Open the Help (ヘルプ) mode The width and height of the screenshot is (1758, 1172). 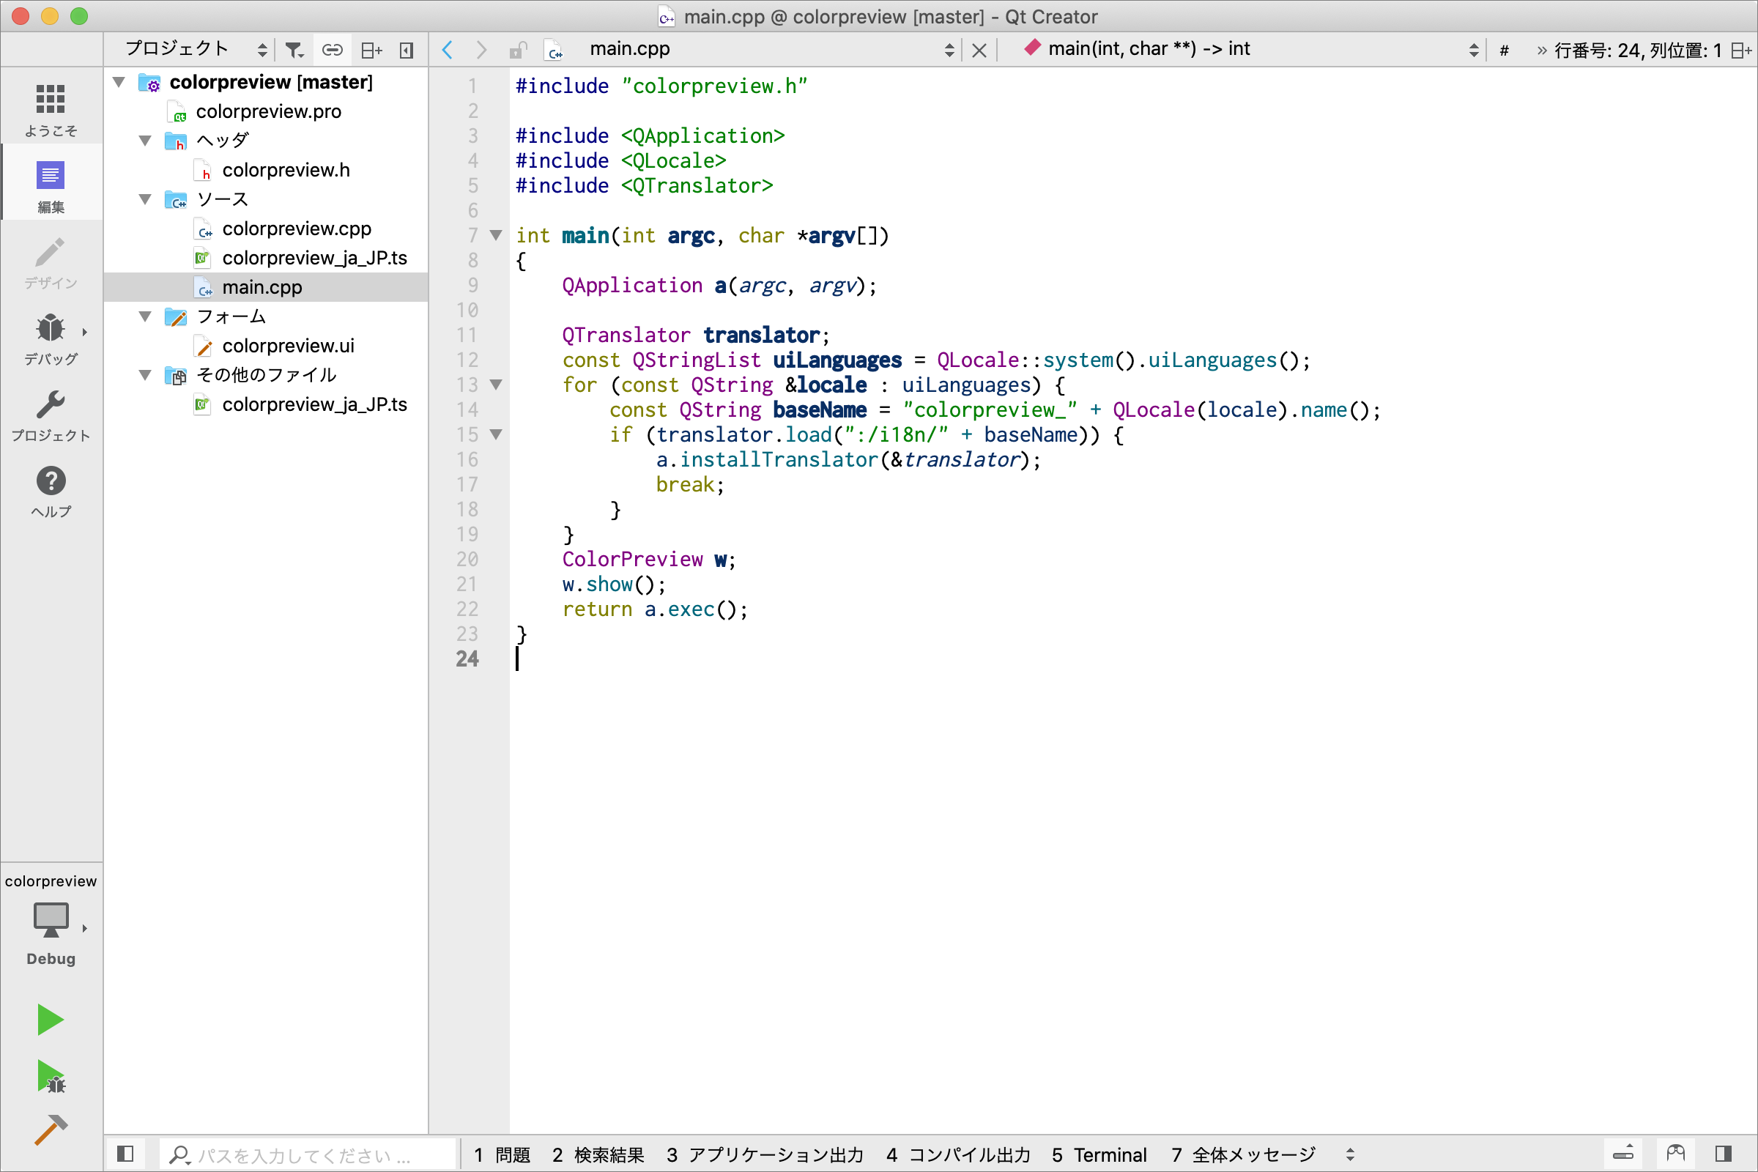coord(51,490)
